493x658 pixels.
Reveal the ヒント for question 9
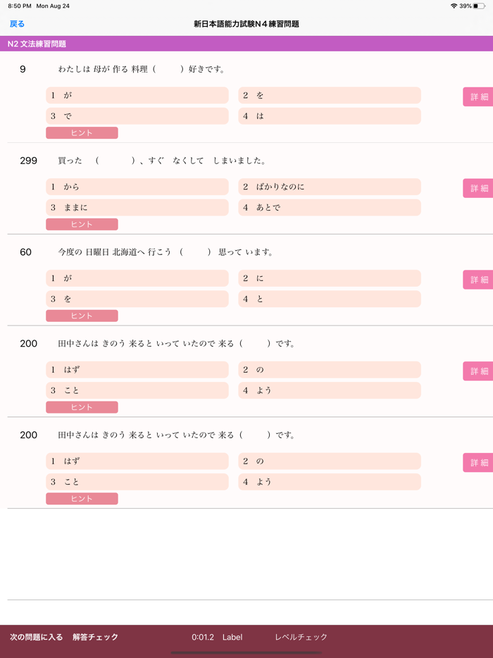82,132
